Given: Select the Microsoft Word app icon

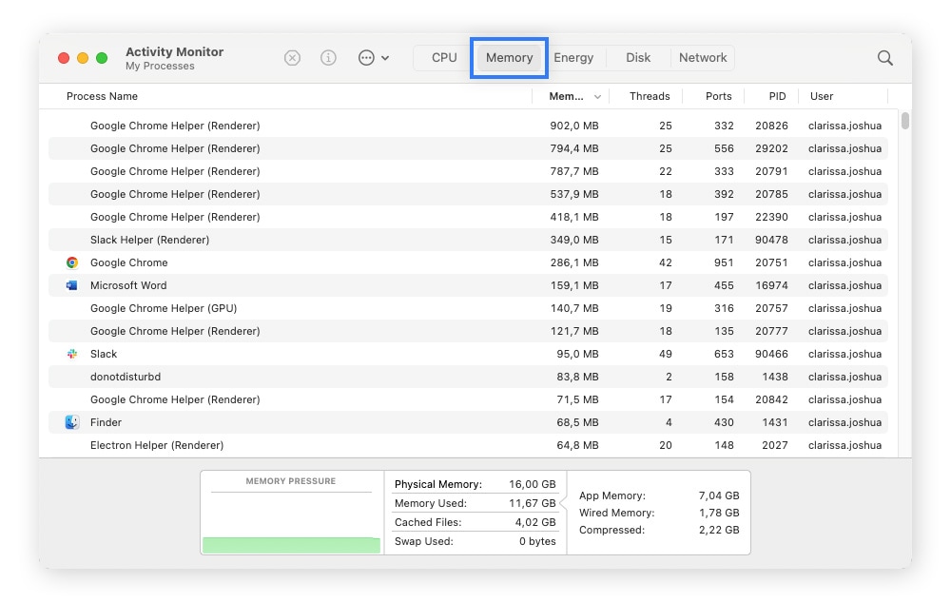Looking at the screenshot, I should pyautogui.click(x=72, y=285).
